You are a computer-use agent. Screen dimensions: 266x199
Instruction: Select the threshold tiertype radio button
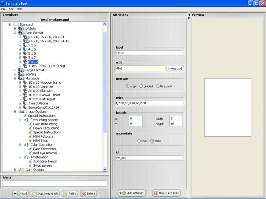point(158,86)
